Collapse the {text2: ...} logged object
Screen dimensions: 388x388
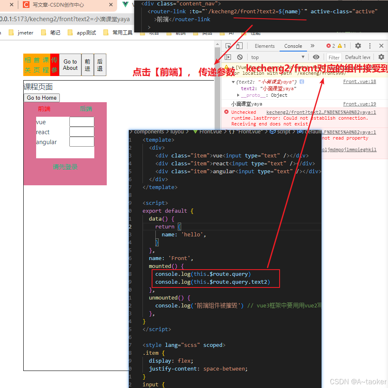coord(233,82)
